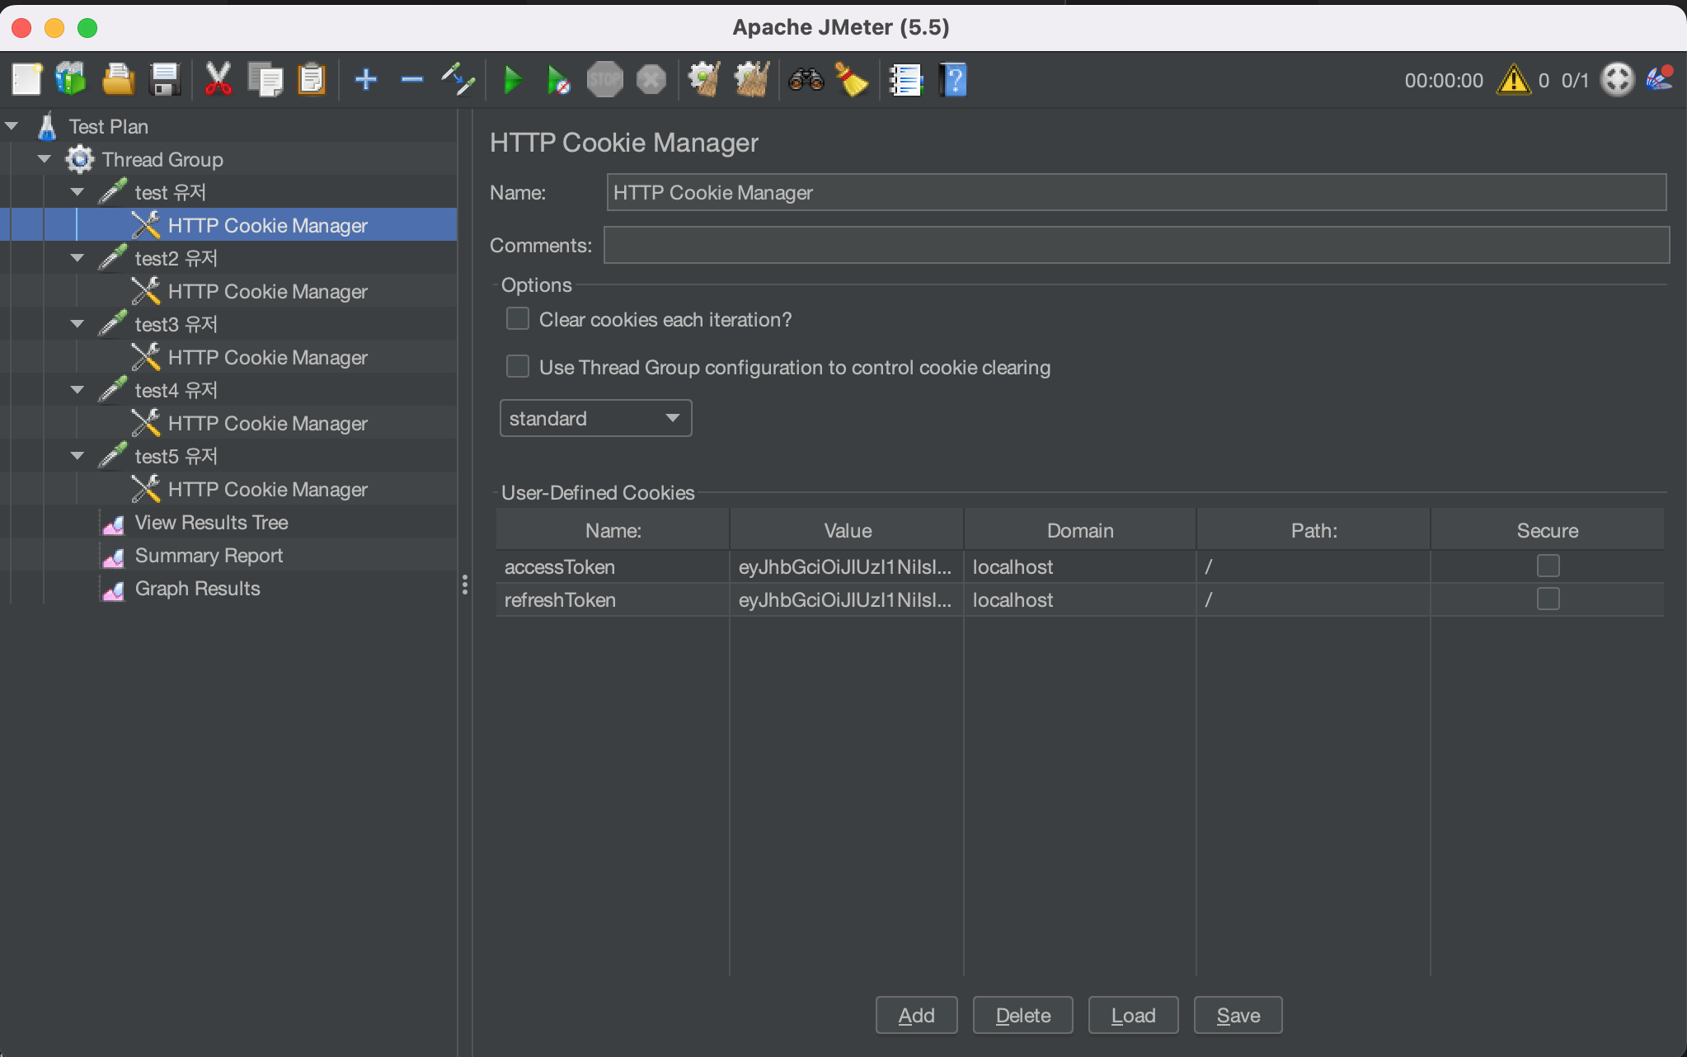Viewport: 1687px width, 1057px height.
Task: Select the Thread Group node
Action: (162, 159)
